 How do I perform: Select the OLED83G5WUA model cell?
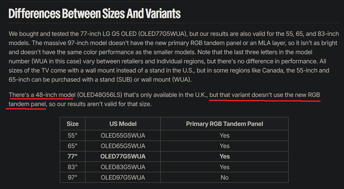(x=123, y=167)
